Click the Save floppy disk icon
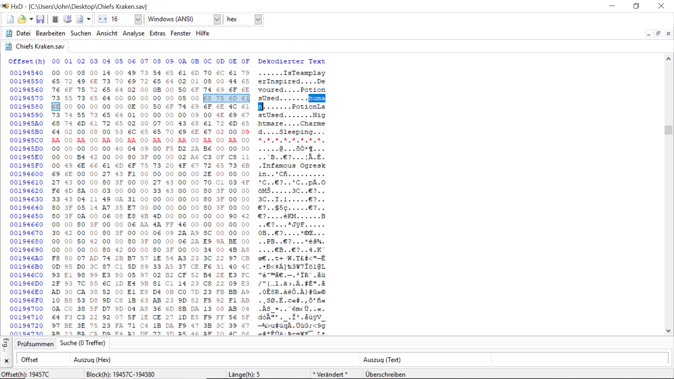Viewport: 674px width, 379px height. point(40,19)
